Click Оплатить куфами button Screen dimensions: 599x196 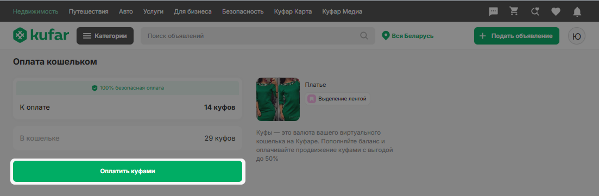[128, 171]
